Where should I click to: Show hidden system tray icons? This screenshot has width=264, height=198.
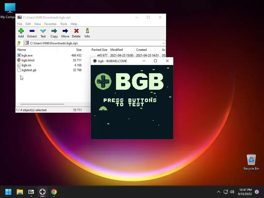pyautogui.click(x=219, y=192)
